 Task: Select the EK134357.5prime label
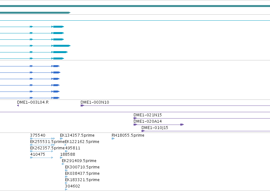tap(77, 135)
